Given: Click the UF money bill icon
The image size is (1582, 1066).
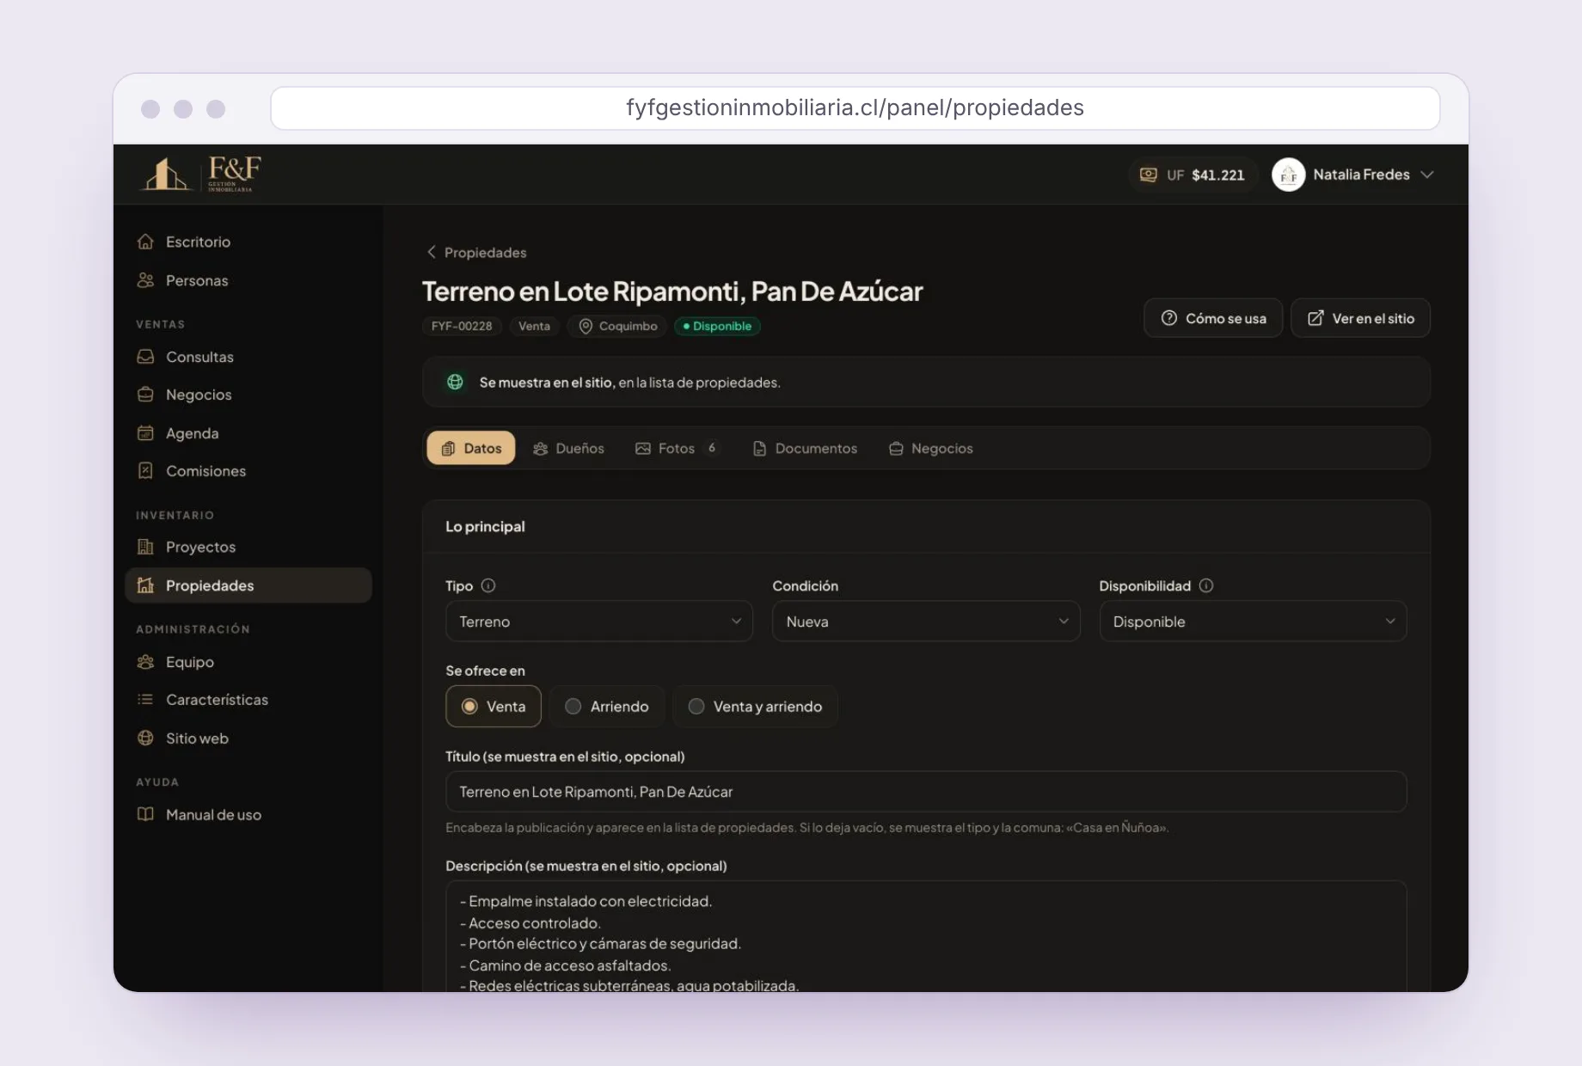Looking at the screenshot, I should (1148, 175).
